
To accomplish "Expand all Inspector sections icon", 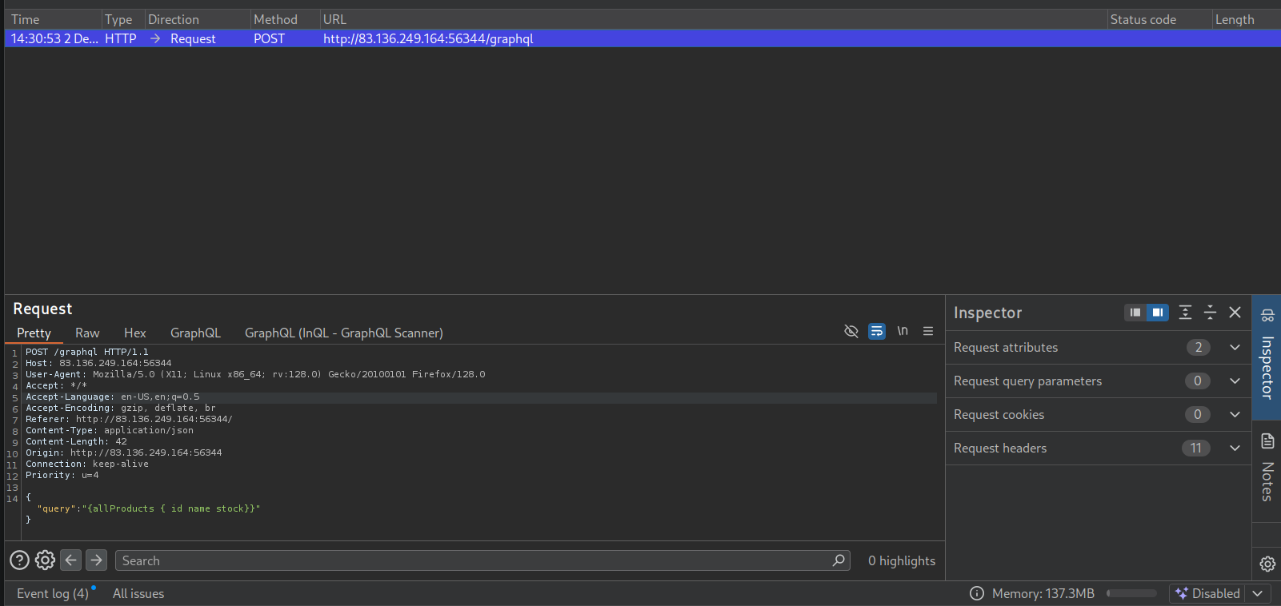I will coord(1185,313).
